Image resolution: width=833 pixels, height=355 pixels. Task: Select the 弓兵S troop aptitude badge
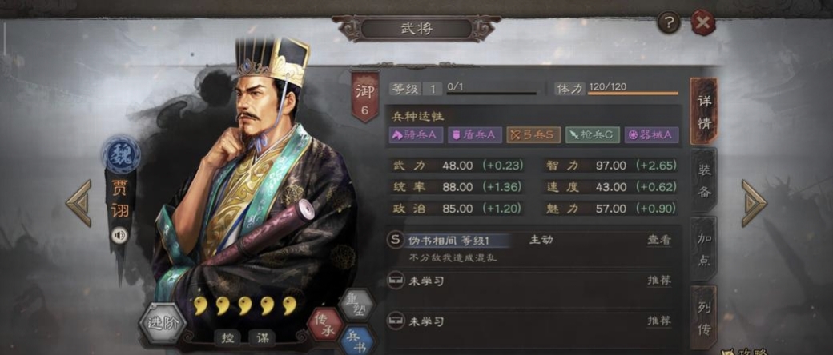pos(533,135)
